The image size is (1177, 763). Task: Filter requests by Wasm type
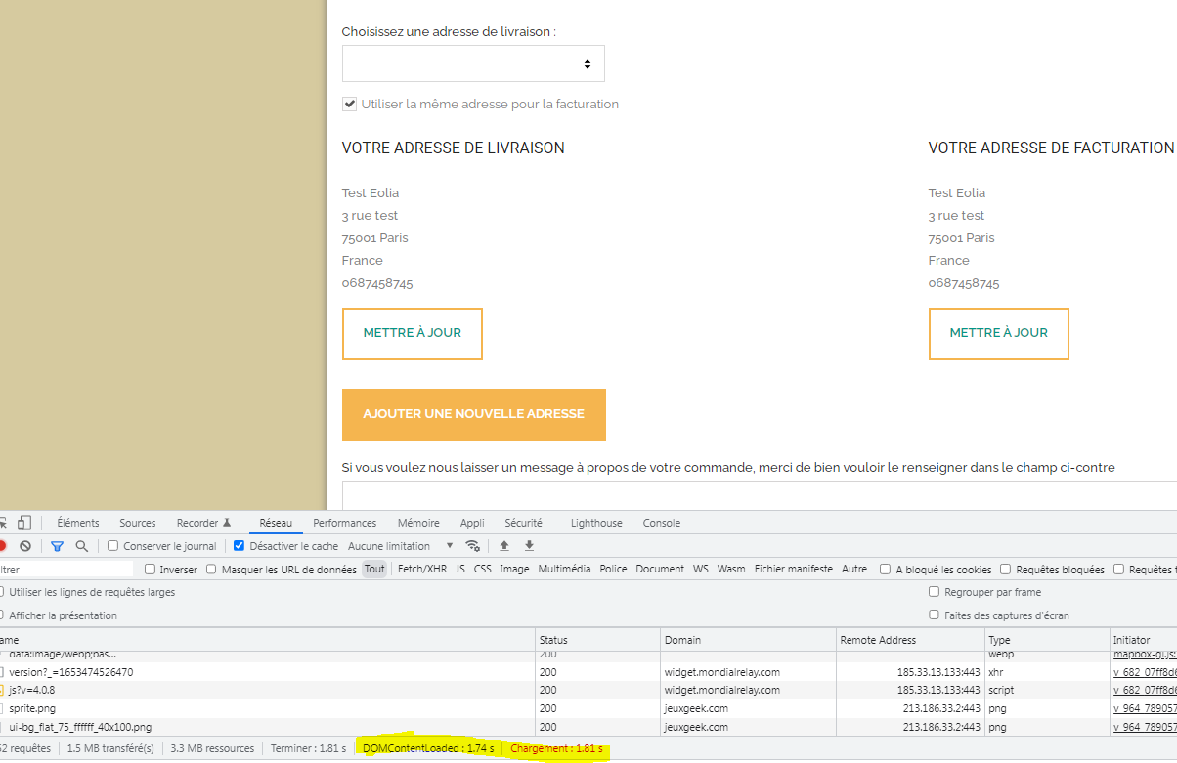tap(731, 569)
